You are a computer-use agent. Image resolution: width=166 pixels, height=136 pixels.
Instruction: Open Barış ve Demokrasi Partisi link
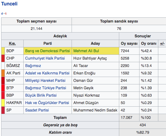point(48,51)
